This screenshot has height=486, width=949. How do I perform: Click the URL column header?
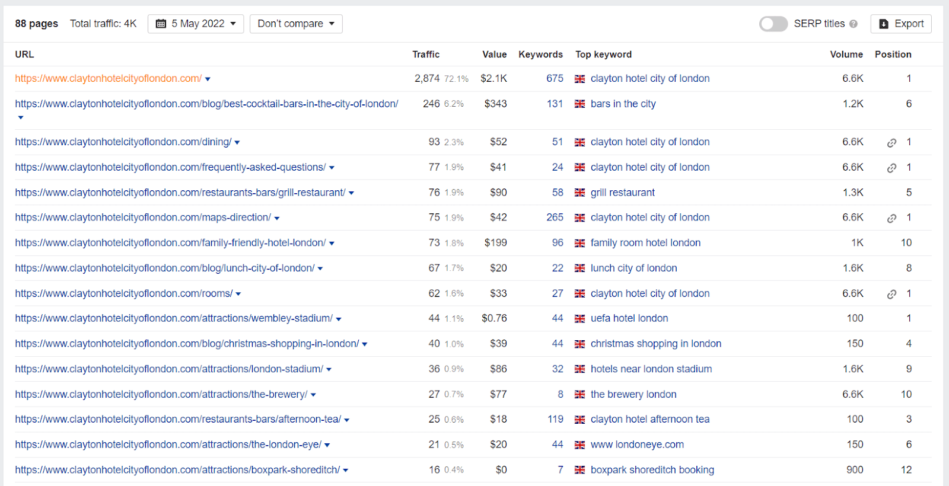click(x=24, y=55)
